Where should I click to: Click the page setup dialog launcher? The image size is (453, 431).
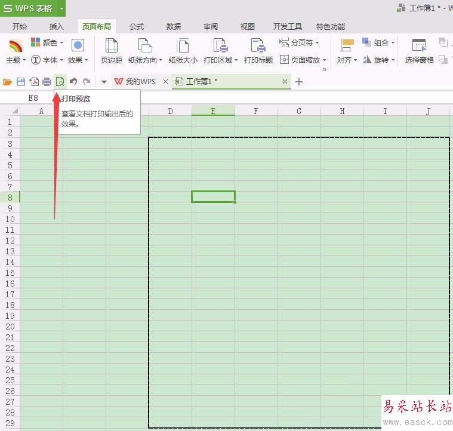[325, 69]
